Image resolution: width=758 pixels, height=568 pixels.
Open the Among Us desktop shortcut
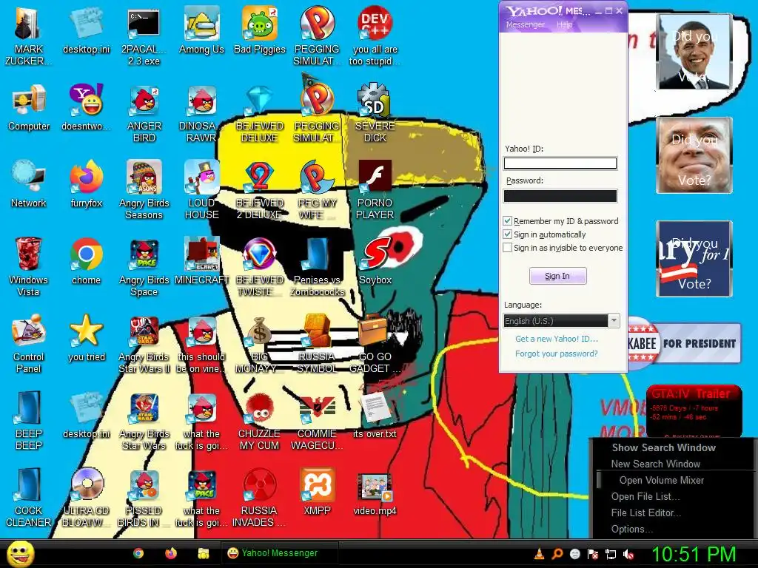pyautogui.click(x=201, y=30)
